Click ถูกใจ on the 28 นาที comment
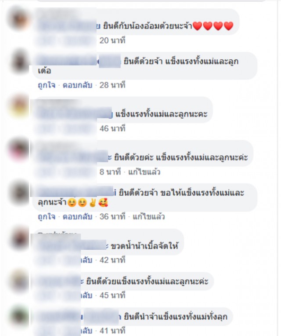 point(47,85)
